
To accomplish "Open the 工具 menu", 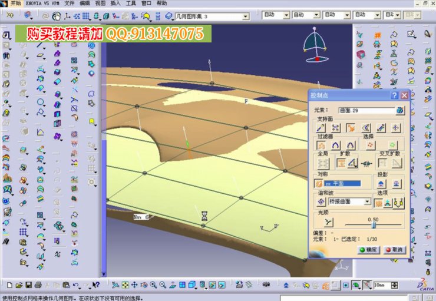I will click(x=130, y=3).
